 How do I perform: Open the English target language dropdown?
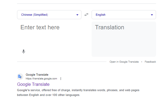click(x=124, y=15)
